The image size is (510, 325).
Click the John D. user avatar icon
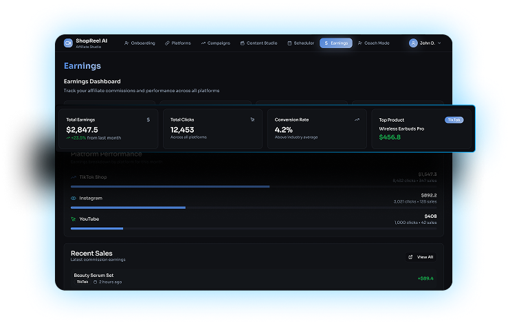click(413, 43)
